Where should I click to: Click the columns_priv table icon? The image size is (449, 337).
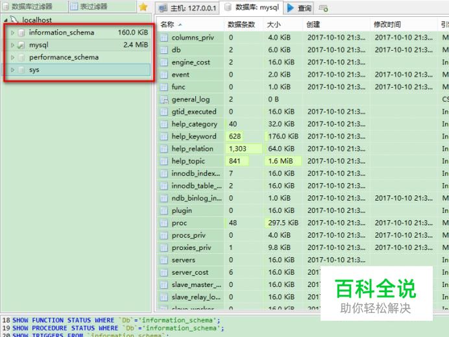coord(164,38)
